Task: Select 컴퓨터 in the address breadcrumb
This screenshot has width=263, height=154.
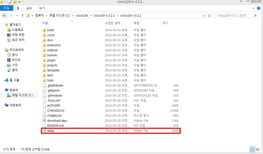Action: point(39,15)
